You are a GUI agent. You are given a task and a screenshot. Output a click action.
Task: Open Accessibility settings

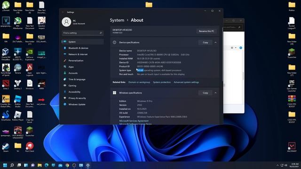pyautogui.click(x=83, y=92)
